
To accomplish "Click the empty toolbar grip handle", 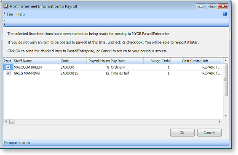I will coord(4,23).
